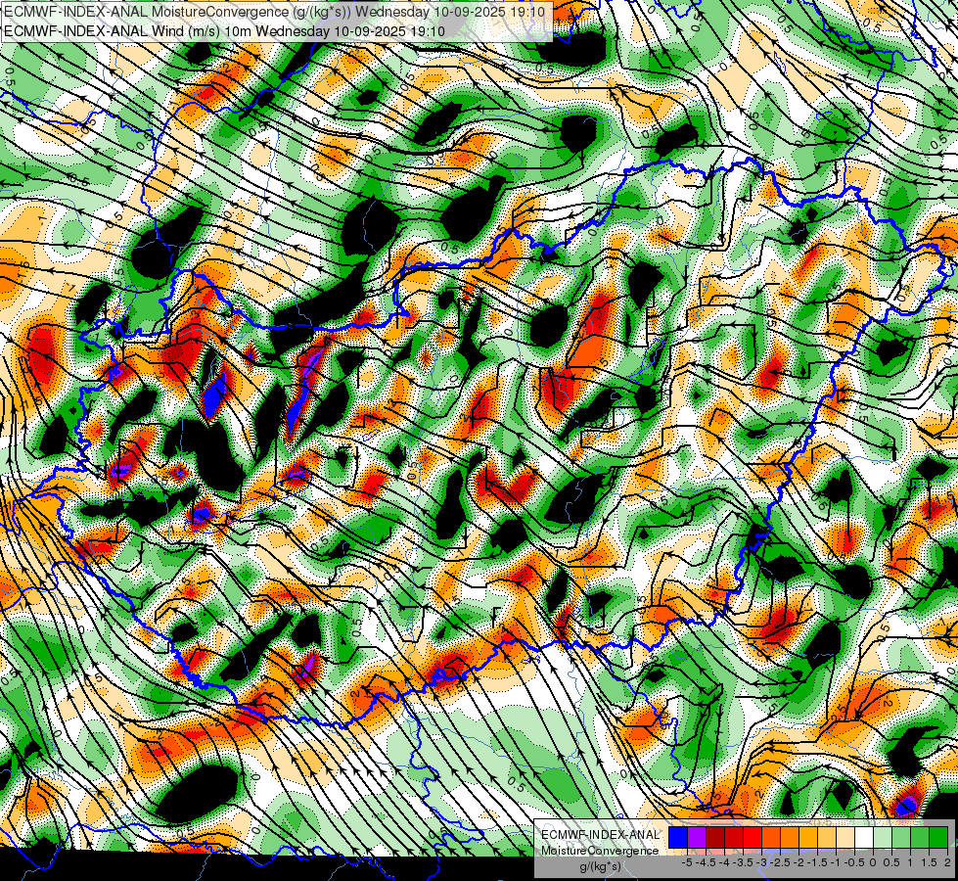The width and height of the screenshot is (958, 881).
Task: Click the blue swatch in the legend
Action: (x=678, y=838)
